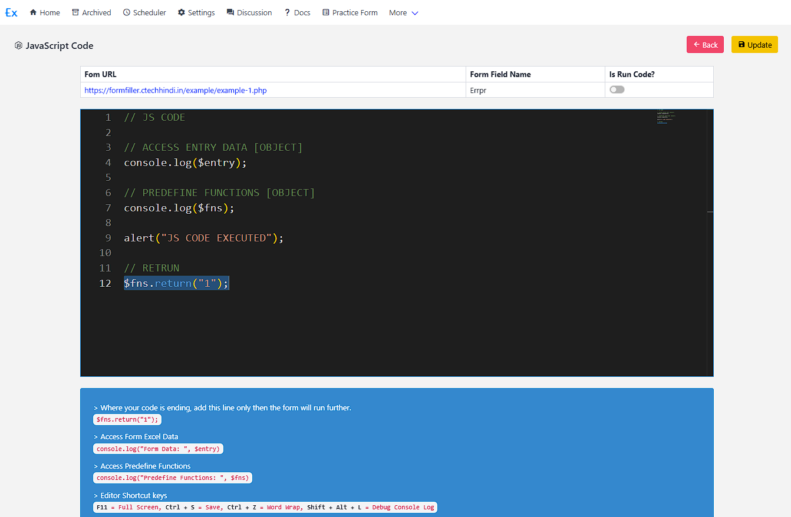Click the More menu chevron arrow
Viewport: 791px width, 517px height.
click(415, 13)
